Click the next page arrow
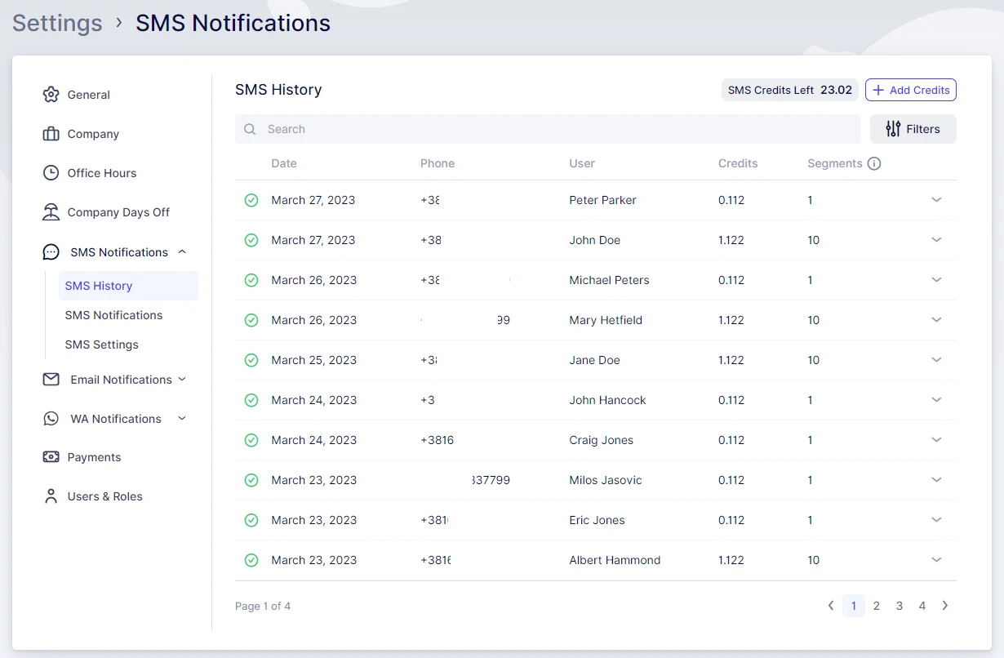 [945, 606]
